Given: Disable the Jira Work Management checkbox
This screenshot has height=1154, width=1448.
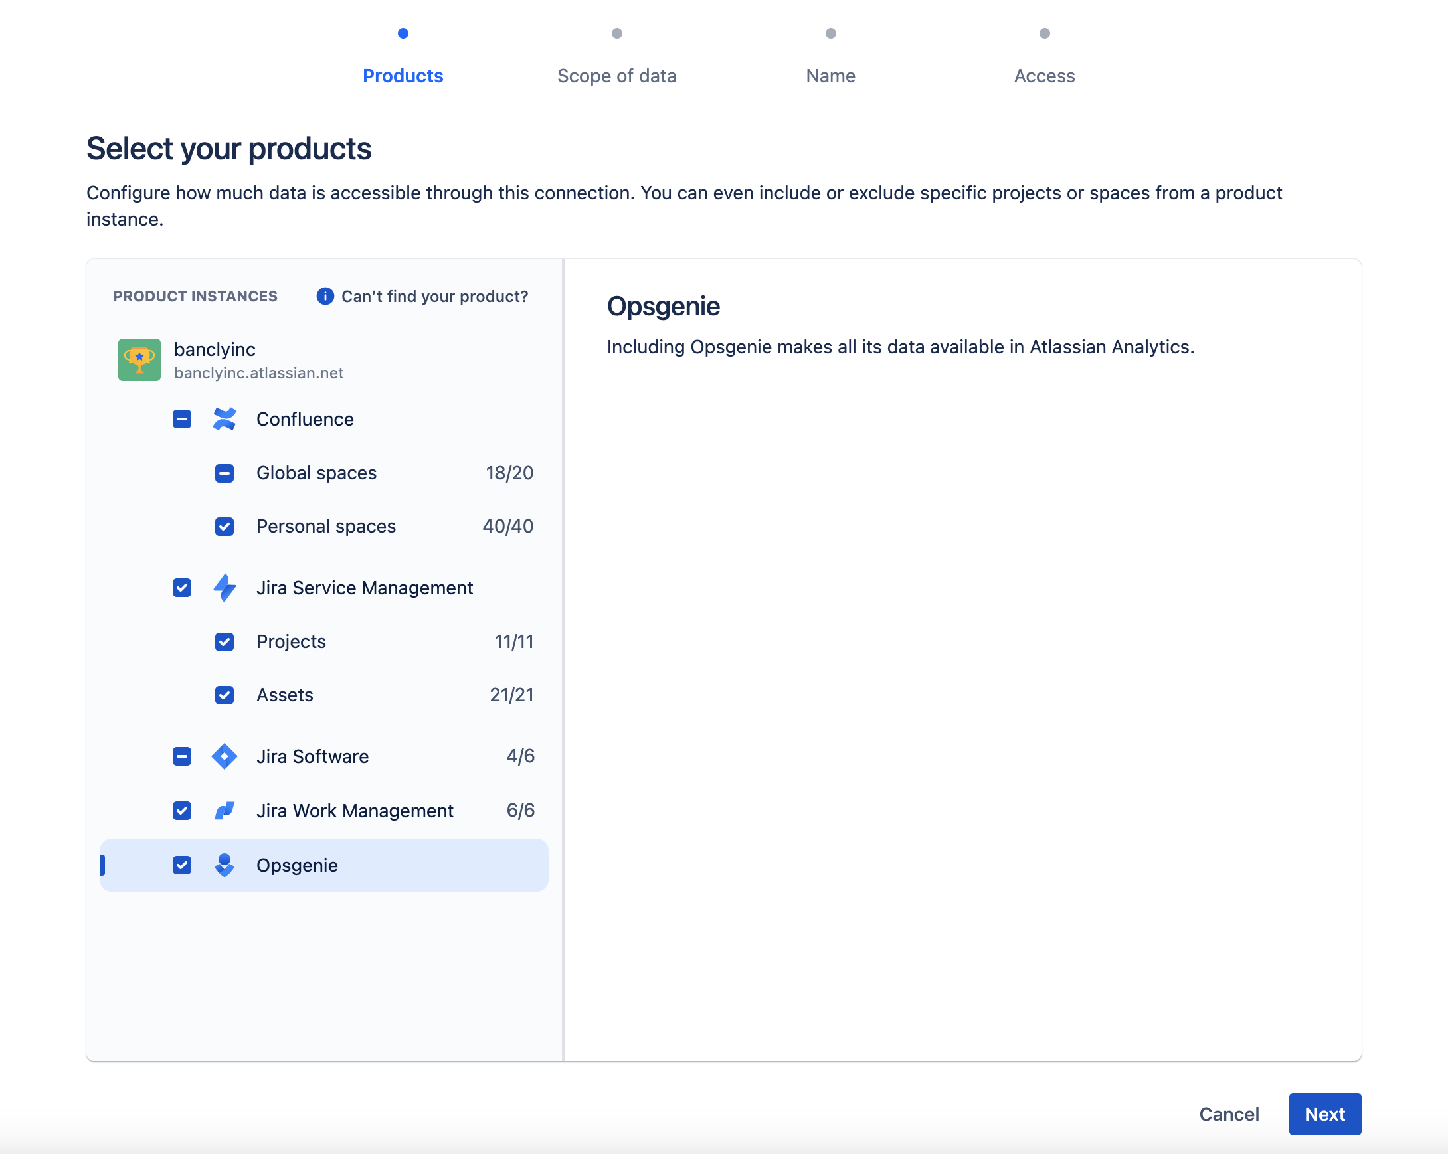Looking at the screenshot, I should tap(181, 810).
